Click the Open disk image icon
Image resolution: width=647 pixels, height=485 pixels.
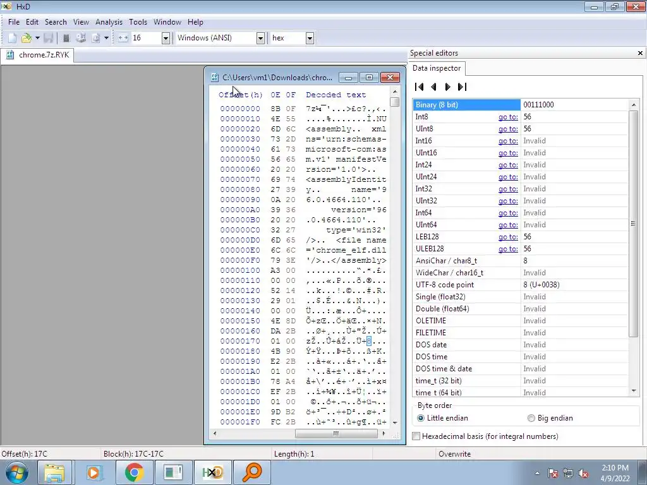pyautogui.click(x=96, y=38)
